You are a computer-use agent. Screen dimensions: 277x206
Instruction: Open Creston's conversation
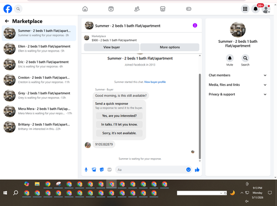[x=39, y=80]
